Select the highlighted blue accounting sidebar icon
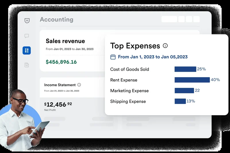The width and height of the screenshot is (230, 153). pos(27,51)
